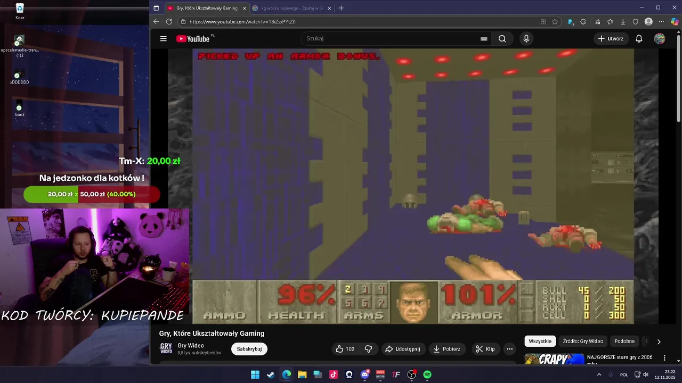Expand more chips with right chevron

[659, 342]
